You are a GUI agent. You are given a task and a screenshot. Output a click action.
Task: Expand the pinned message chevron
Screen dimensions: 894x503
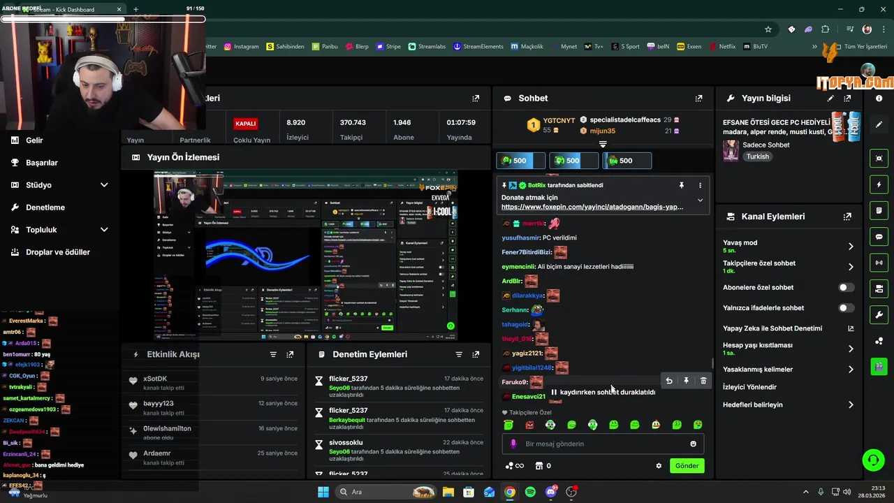[700, 201]
